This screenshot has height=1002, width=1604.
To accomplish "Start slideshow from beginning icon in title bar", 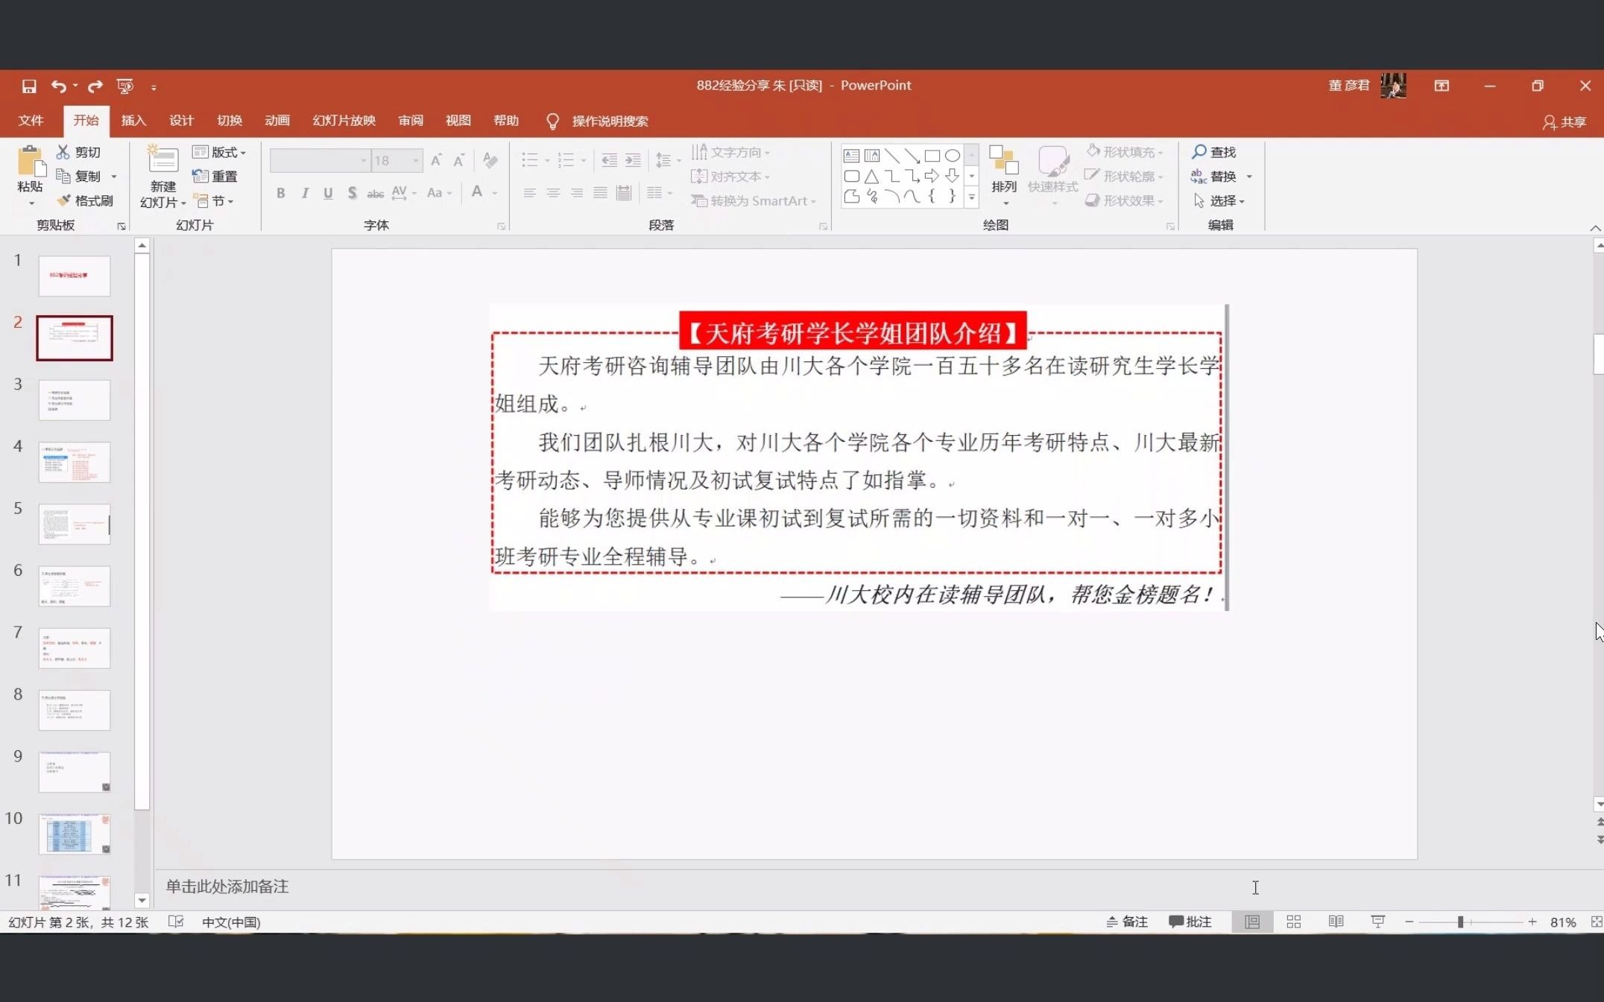I will (125, 86).
